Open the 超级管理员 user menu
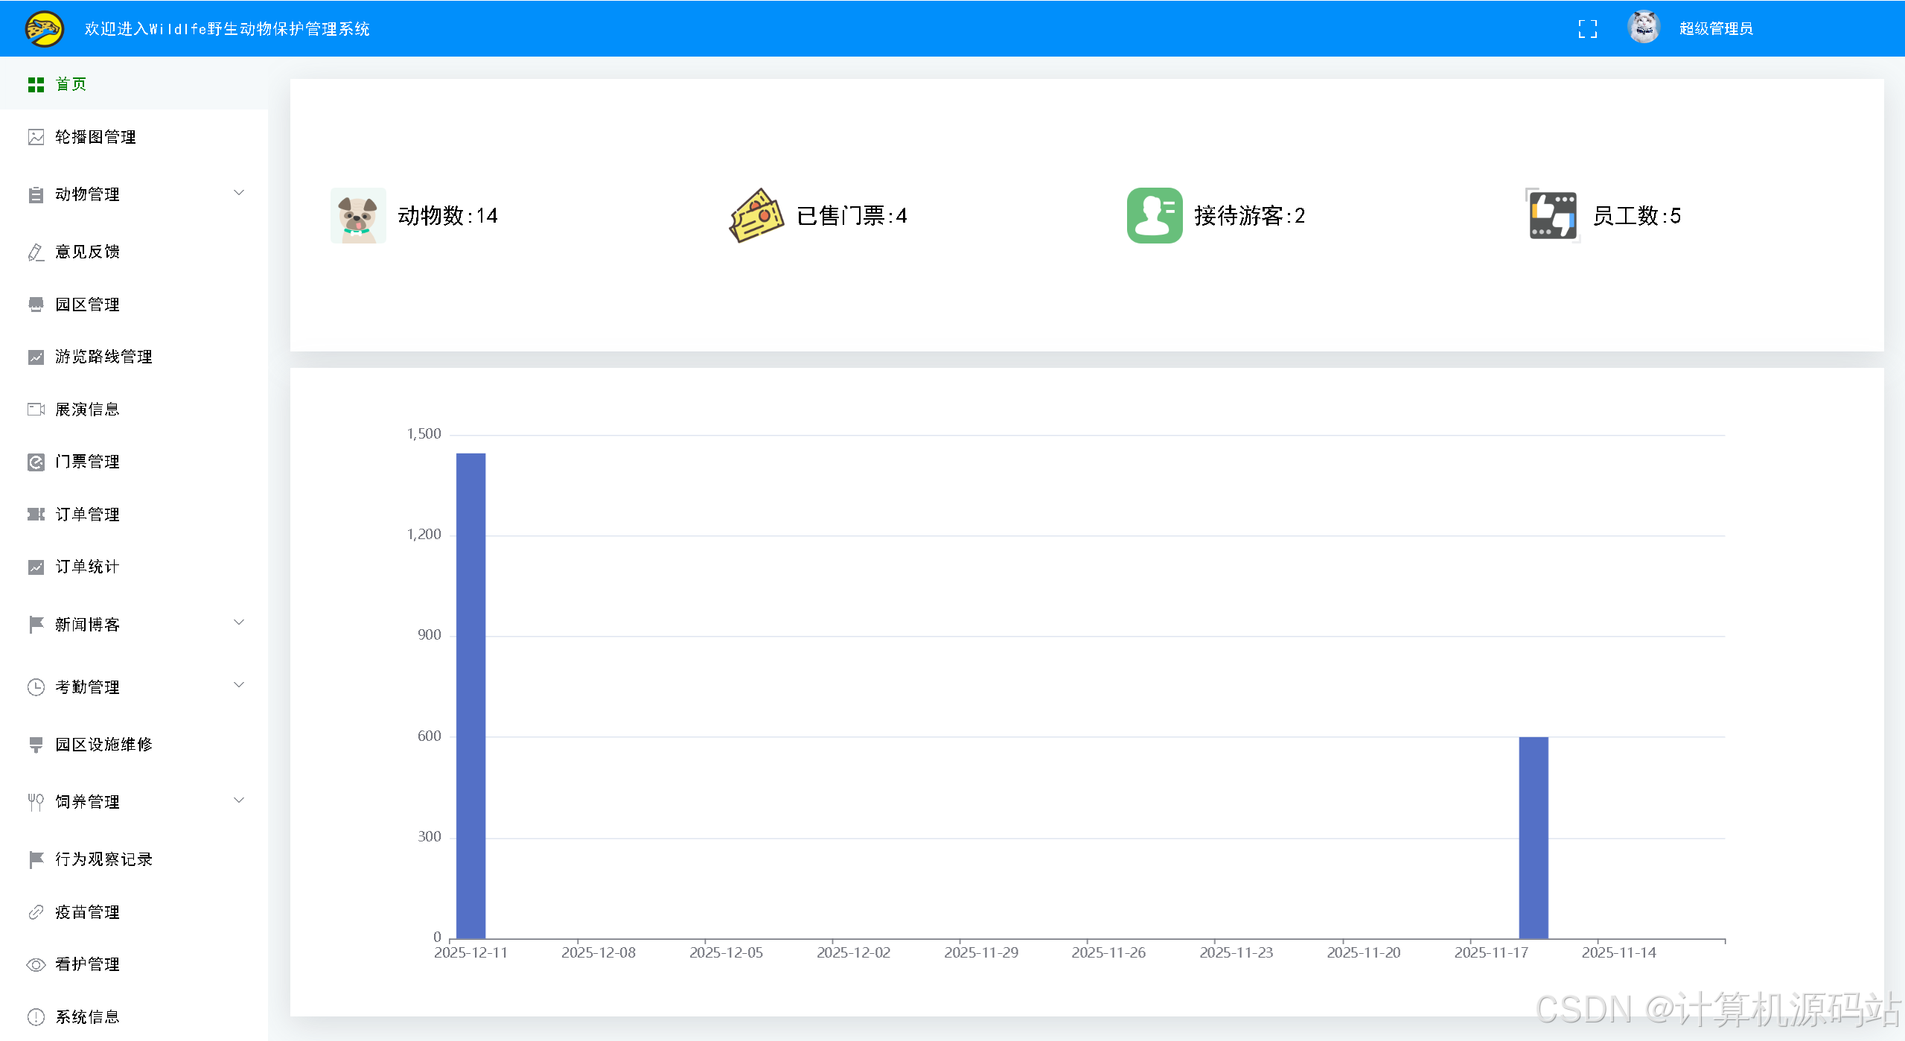1905x1041 pixels. (x=1716, y=29)
